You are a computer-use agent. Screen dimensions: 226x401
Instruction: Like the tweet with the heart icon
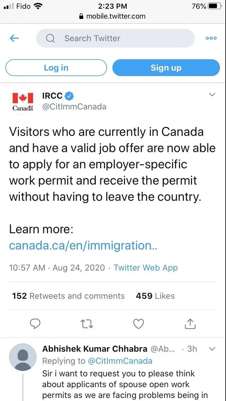point(139,324)
